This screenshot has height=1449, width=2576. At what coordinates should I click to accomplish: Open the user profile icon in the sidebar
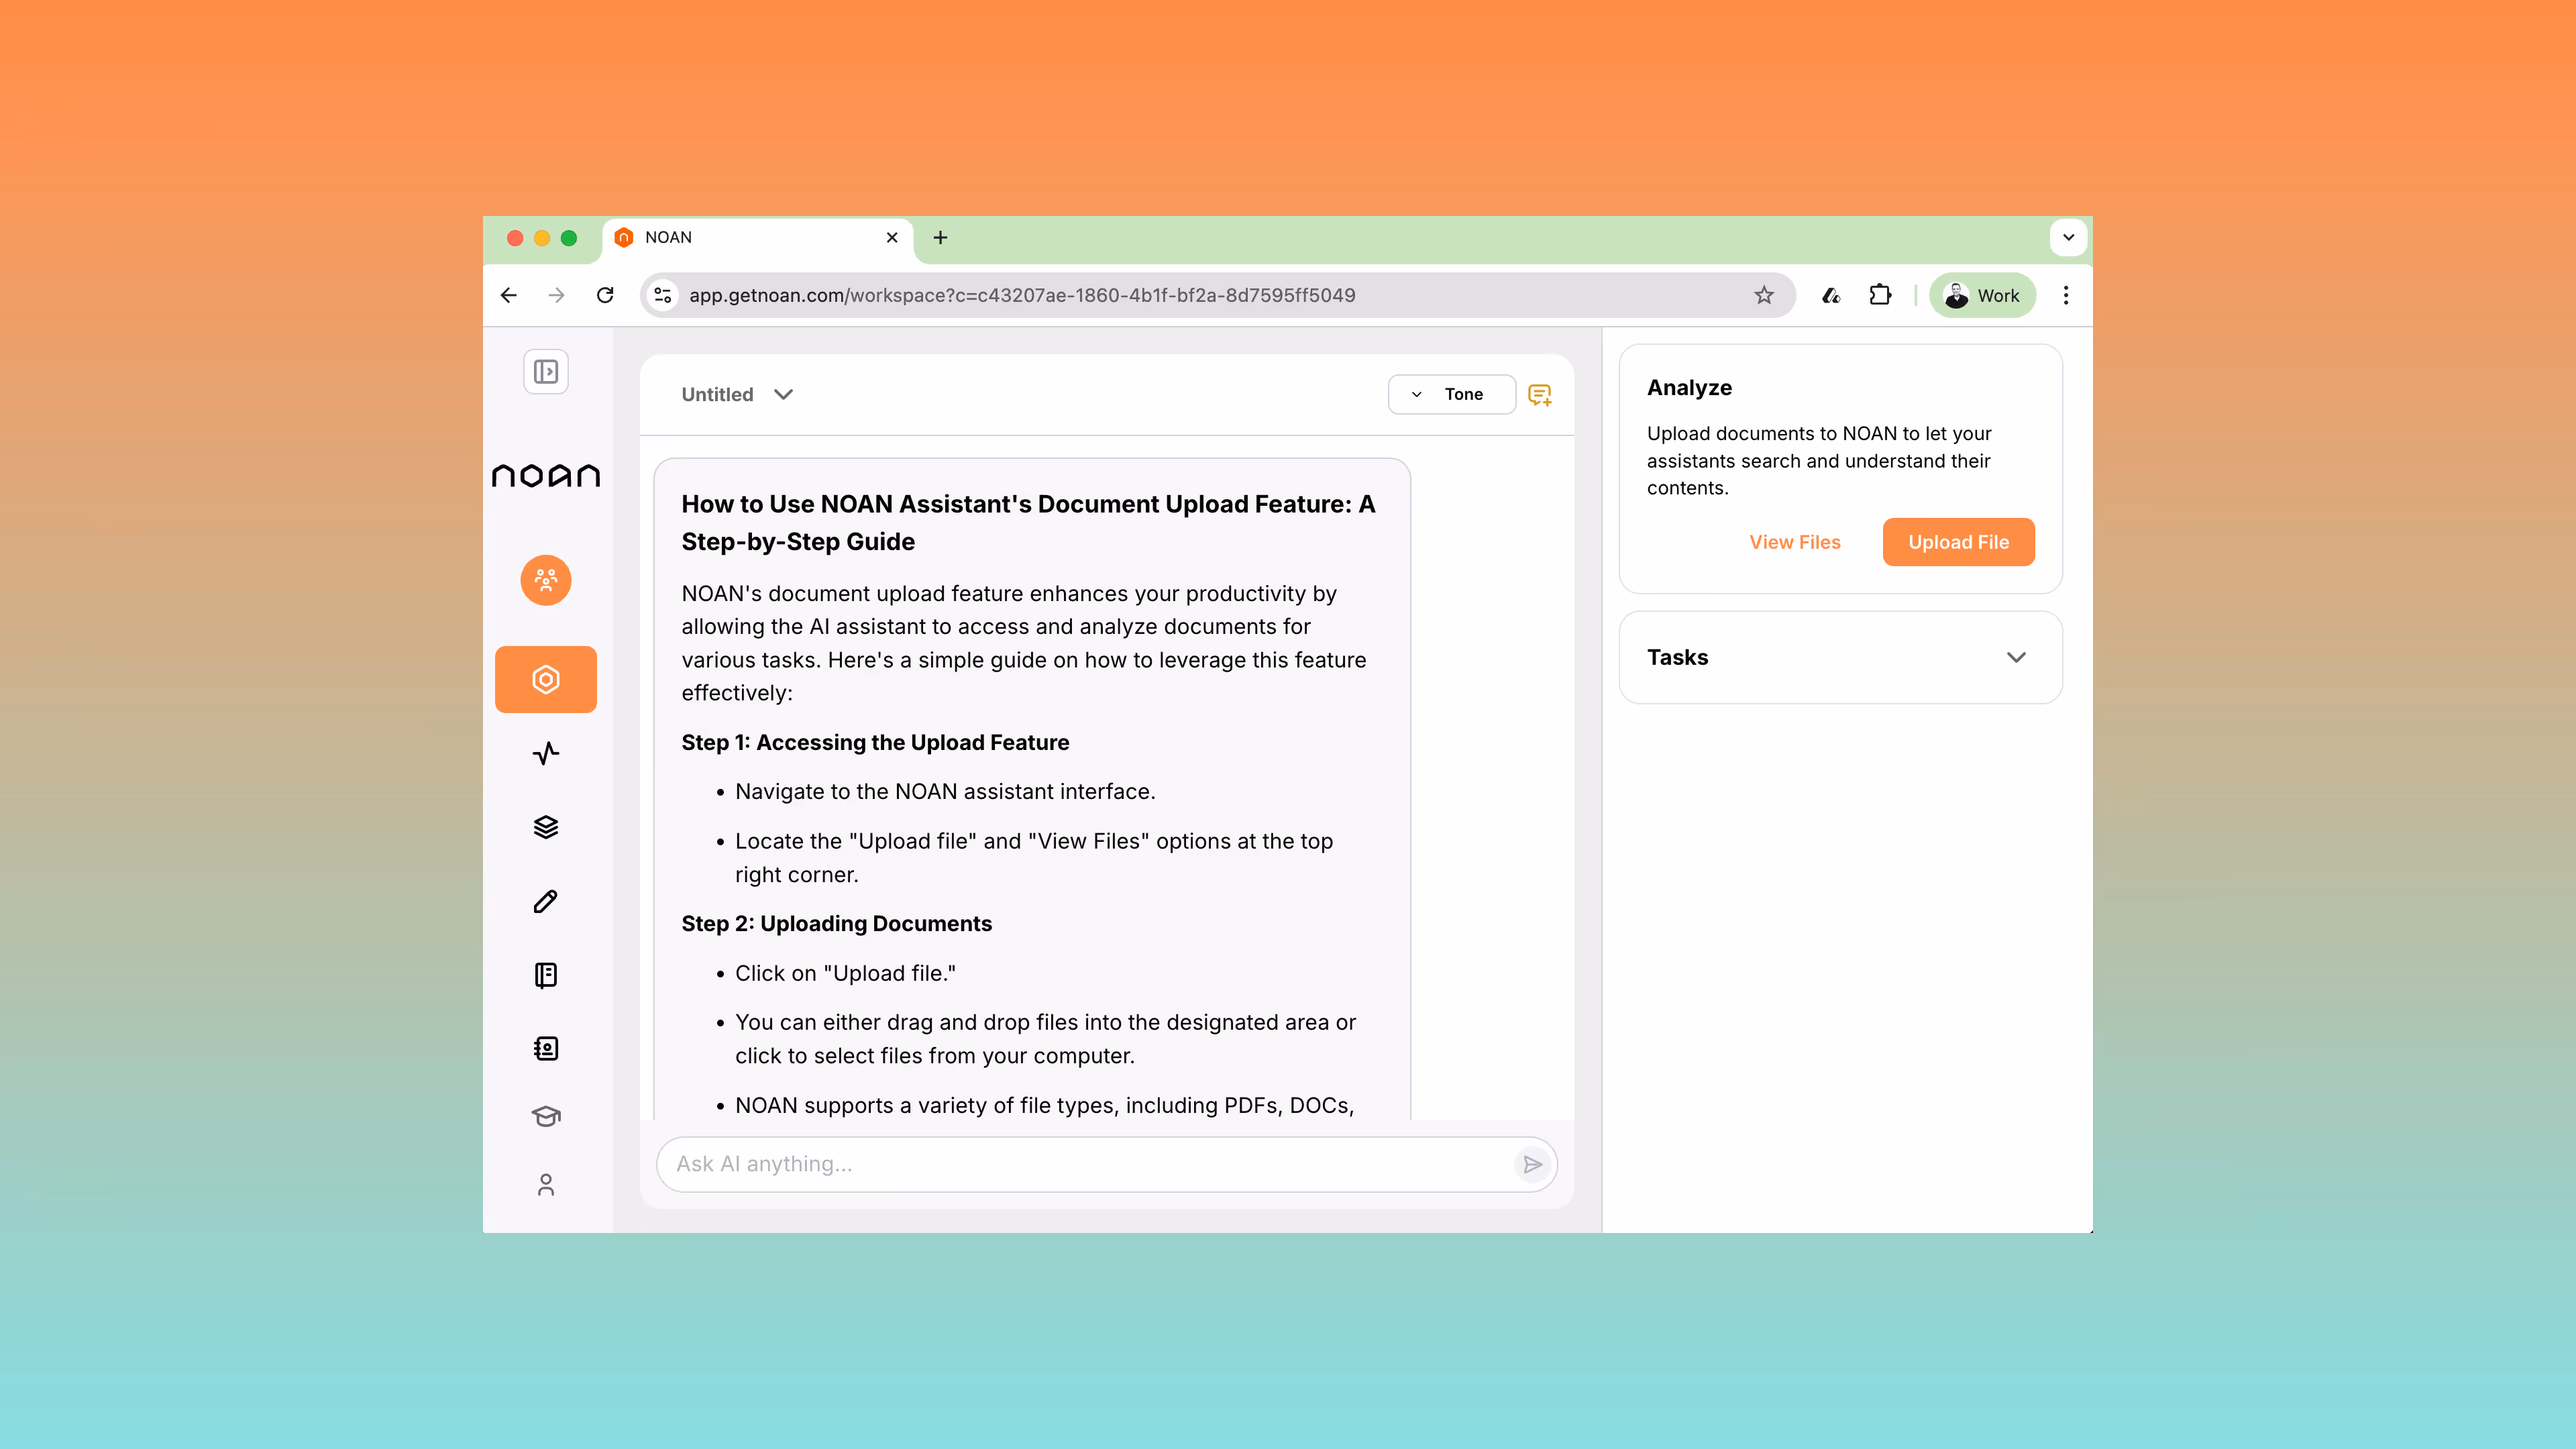(x=546, y=1185)
